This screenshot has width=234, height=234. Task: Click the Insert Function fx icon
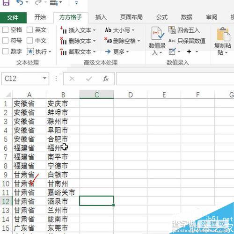[x=106, y=79]
